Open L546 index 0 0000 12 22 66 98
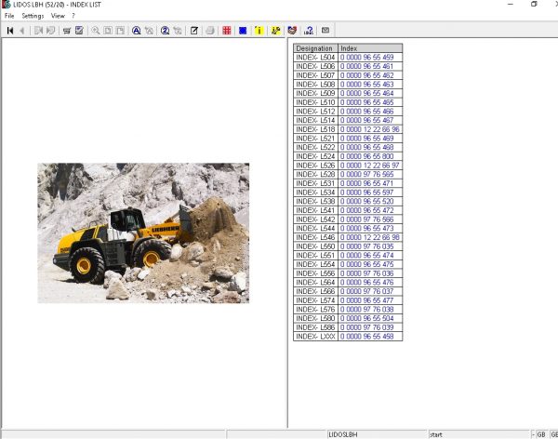 pos(370,237)
